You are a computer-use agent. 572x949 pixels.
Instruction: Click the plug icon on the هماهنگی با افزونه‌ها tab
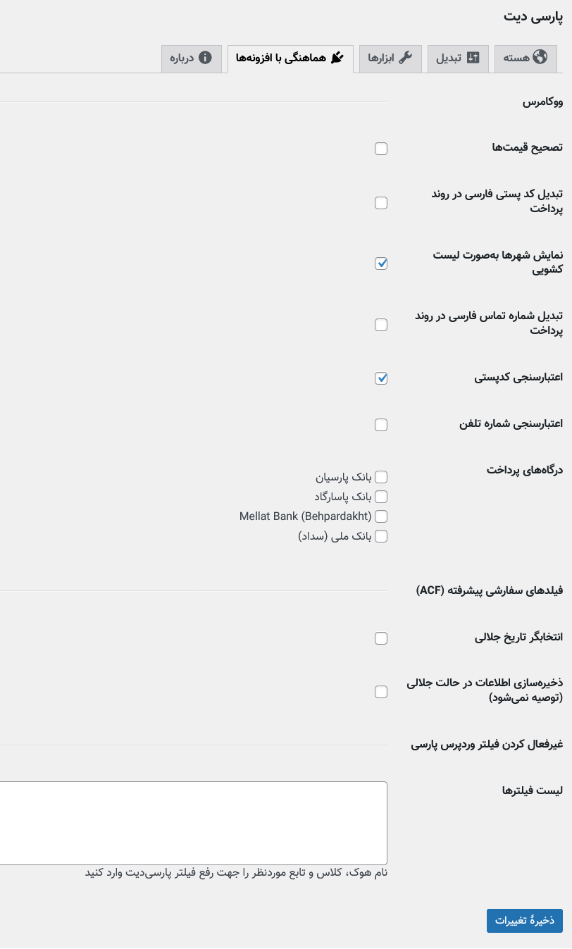(337, 58)
